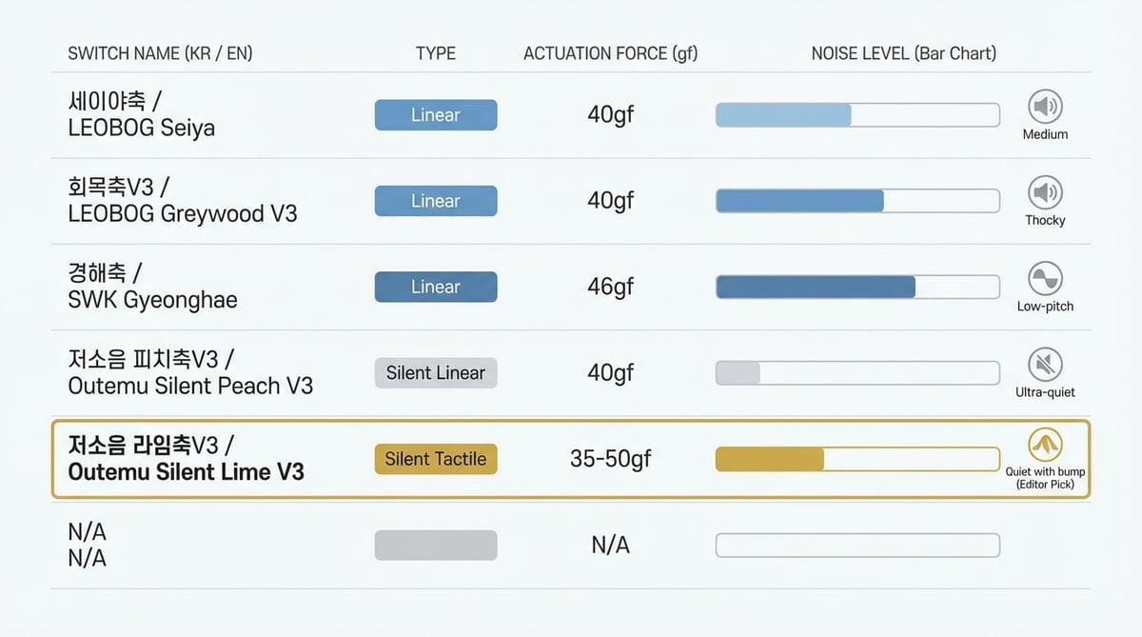Click the SWITCH NAME column header

click(160, 53)
